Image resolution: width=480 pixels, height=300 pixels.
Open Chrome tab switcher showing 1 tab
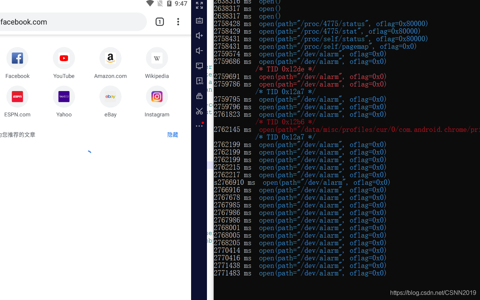[160, 22]
